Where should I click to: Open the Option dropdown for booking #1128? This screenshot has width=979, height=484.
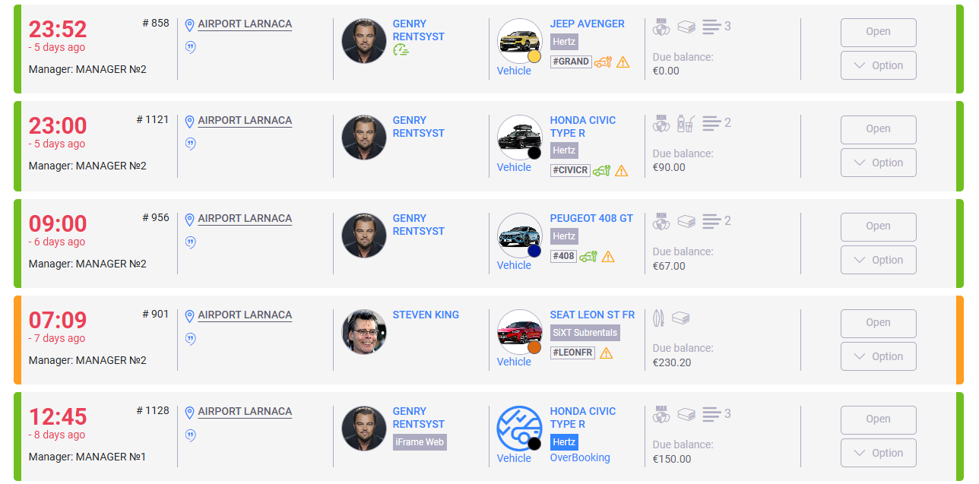coord(878,453)
